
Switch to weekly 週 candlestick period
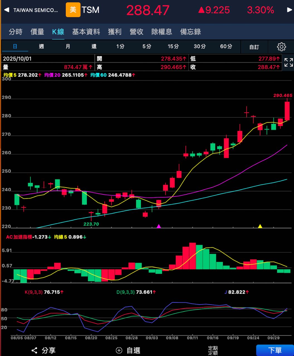(x=41, y=46)
